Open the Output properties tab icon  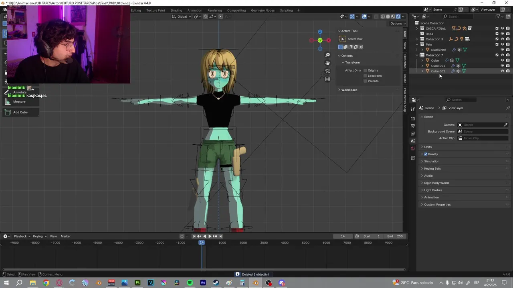pos(413,126)
